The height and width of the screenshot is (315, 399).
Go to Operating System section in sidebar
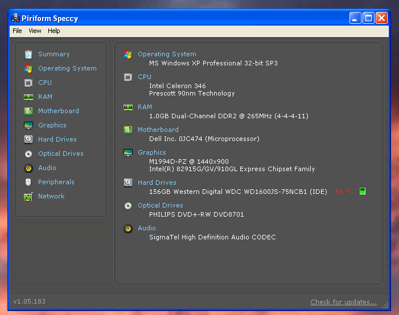[67, 68]
